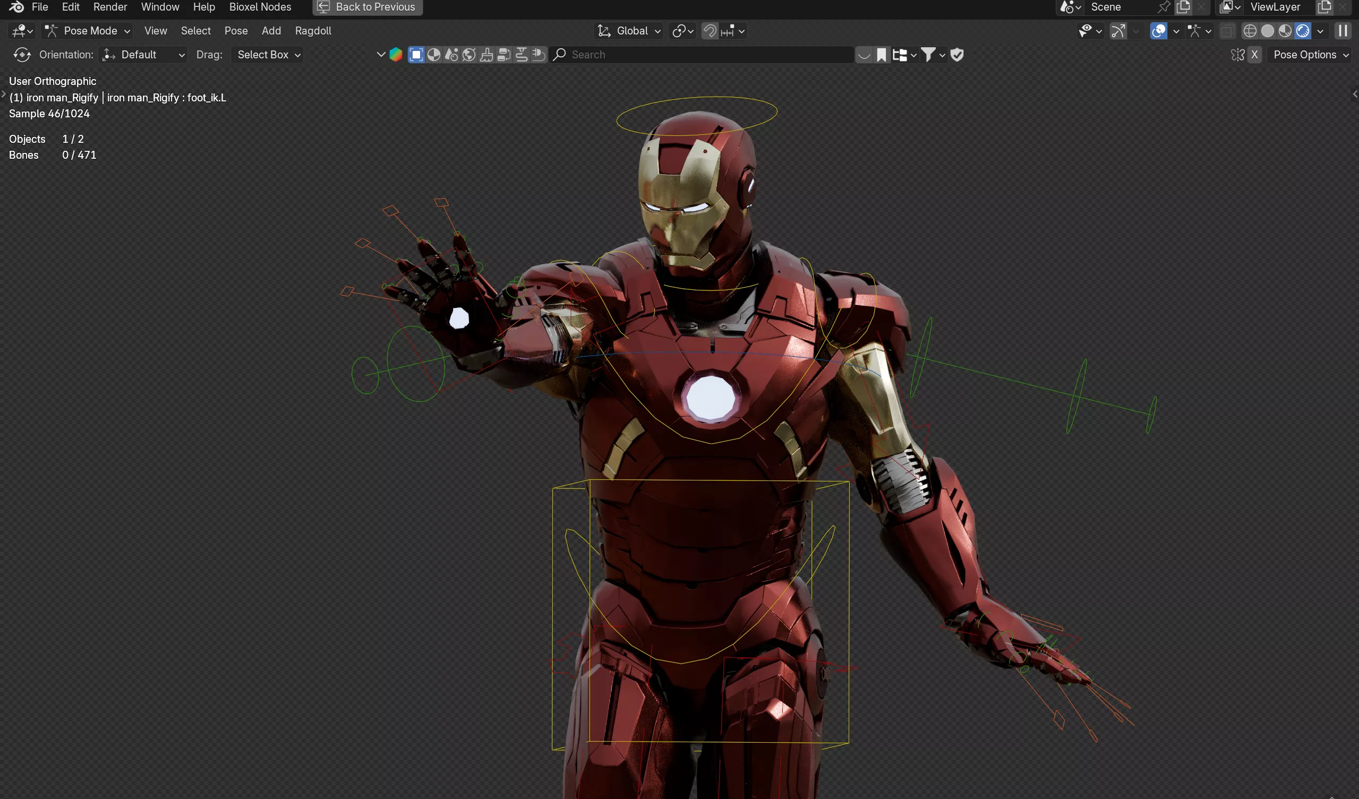Screen dimensions: 1359x799
Task: Toggle X-axis mirror for pose
Action: click(x=1254, y=55)
